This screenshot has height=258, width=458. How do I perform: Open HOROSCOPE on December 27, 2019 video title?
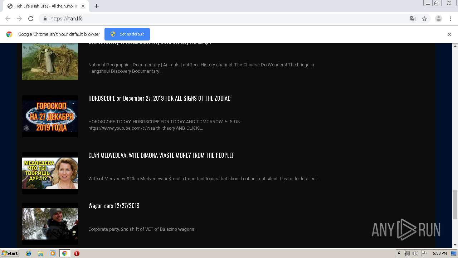coord(159,98)
